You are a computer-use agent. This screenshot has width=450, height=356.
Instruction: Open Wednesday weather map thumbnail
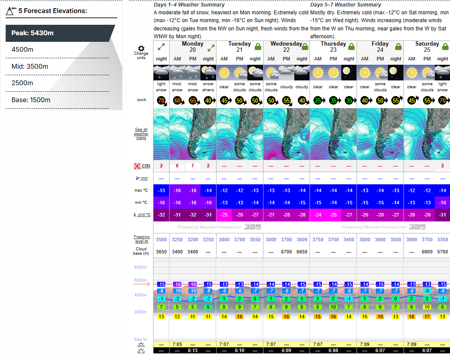(x=287, y=134)
